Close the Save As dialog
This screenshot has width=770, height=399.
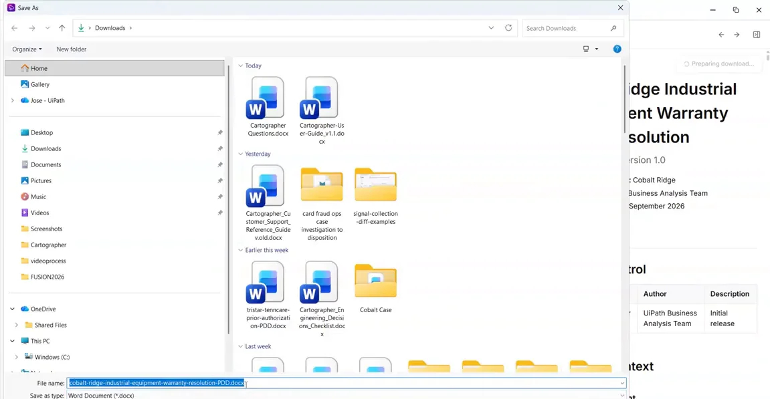[x=620, y=8]
